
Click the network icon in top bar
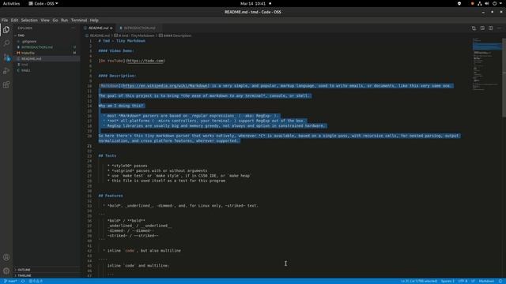click(480, 3)
